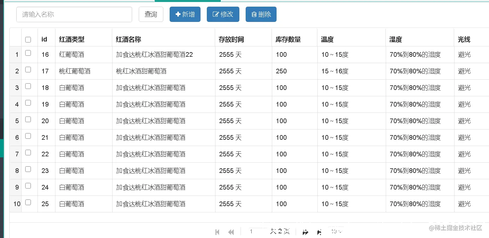The height and width of the screenshot is (238, 489).
Task: Click the 共 2 页 page count text
Action: (280, 231)
